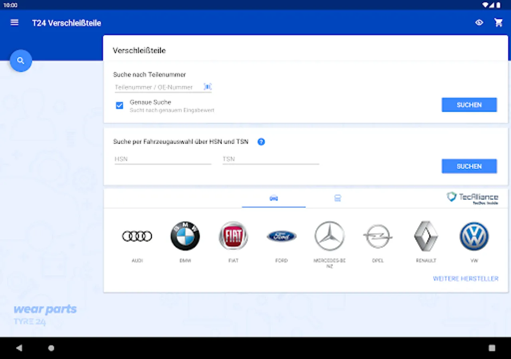511x359 pixels.
Task: Switch to the truck/bus vehicle tab
Action: (x=338, y=198)
